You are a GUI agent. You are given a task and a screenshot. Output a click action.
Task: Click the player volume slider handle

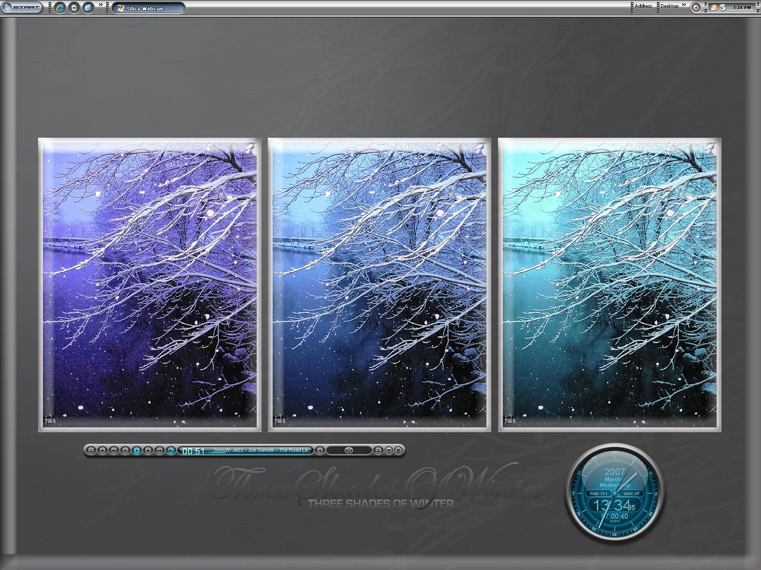tap(349, 451)
